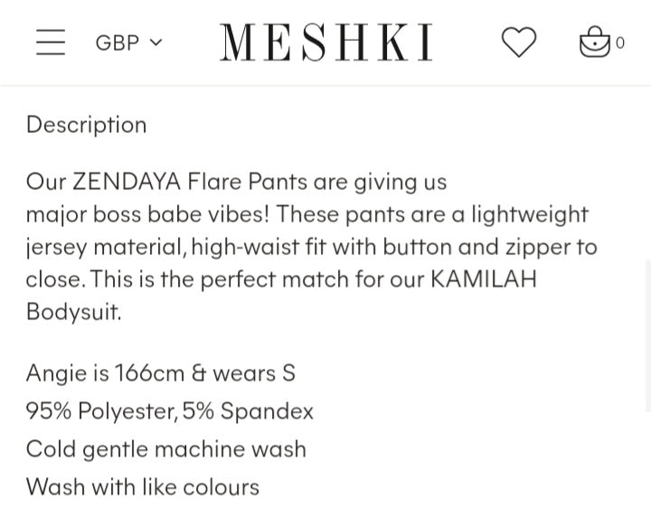Open the shopping bag icon
This screenshot has height=527, width=651.
(x=595, y=42)
